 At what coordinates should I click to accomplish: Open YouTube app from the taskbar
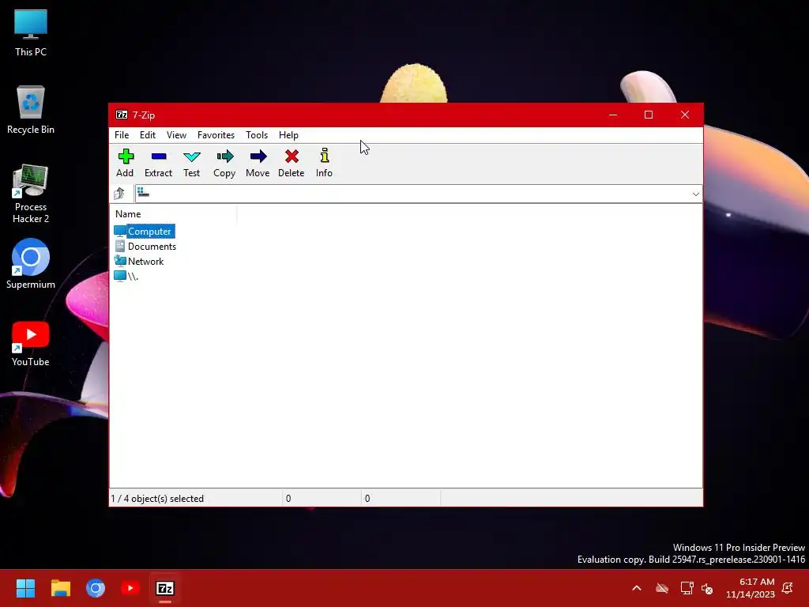click(130, 588)
